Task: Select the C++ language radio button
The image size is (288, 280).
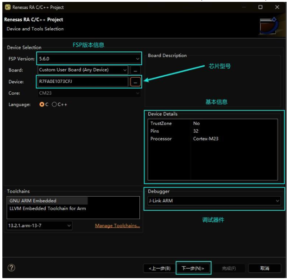Action: point(54,104)
